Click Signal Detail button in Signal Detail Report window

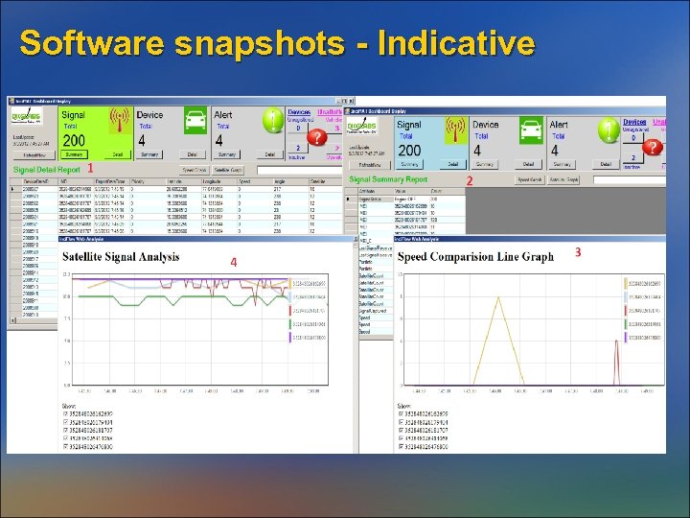[x=118, y=154]
